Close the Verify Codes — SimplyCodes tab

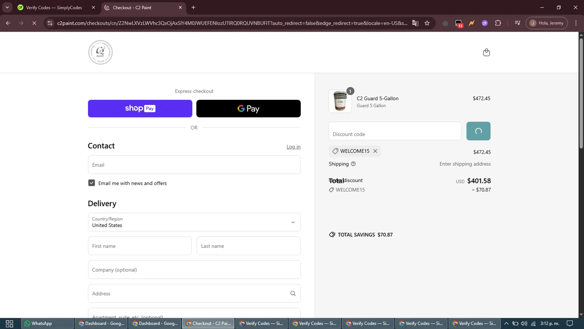point(93,7)
